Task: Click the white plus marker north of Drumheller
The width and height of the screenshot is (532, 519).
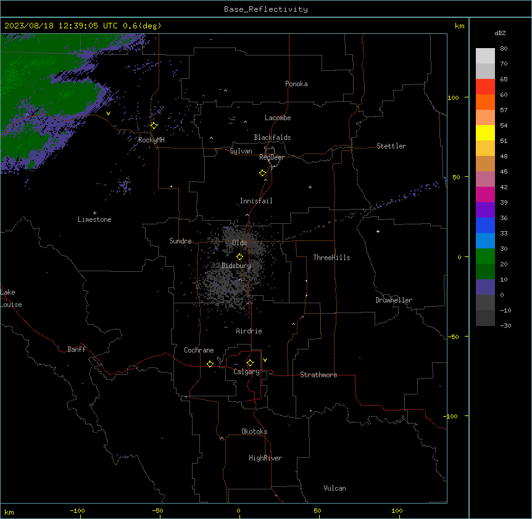Action: click(x=378, y=231)
